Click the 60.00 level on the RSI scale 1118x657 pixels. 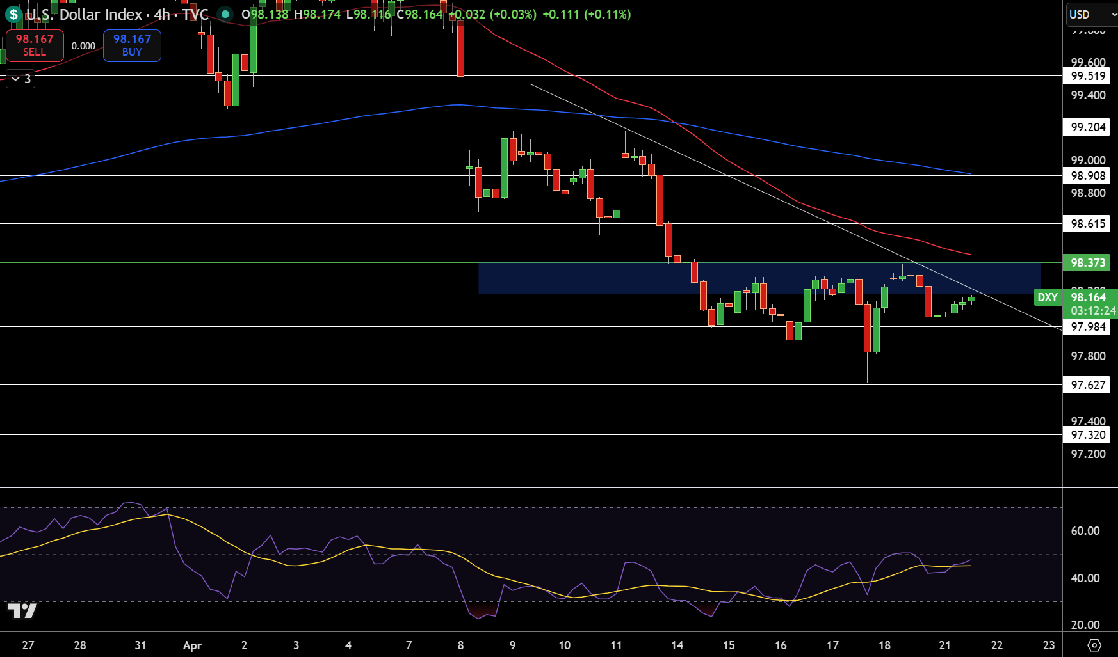coord(1085,531)
